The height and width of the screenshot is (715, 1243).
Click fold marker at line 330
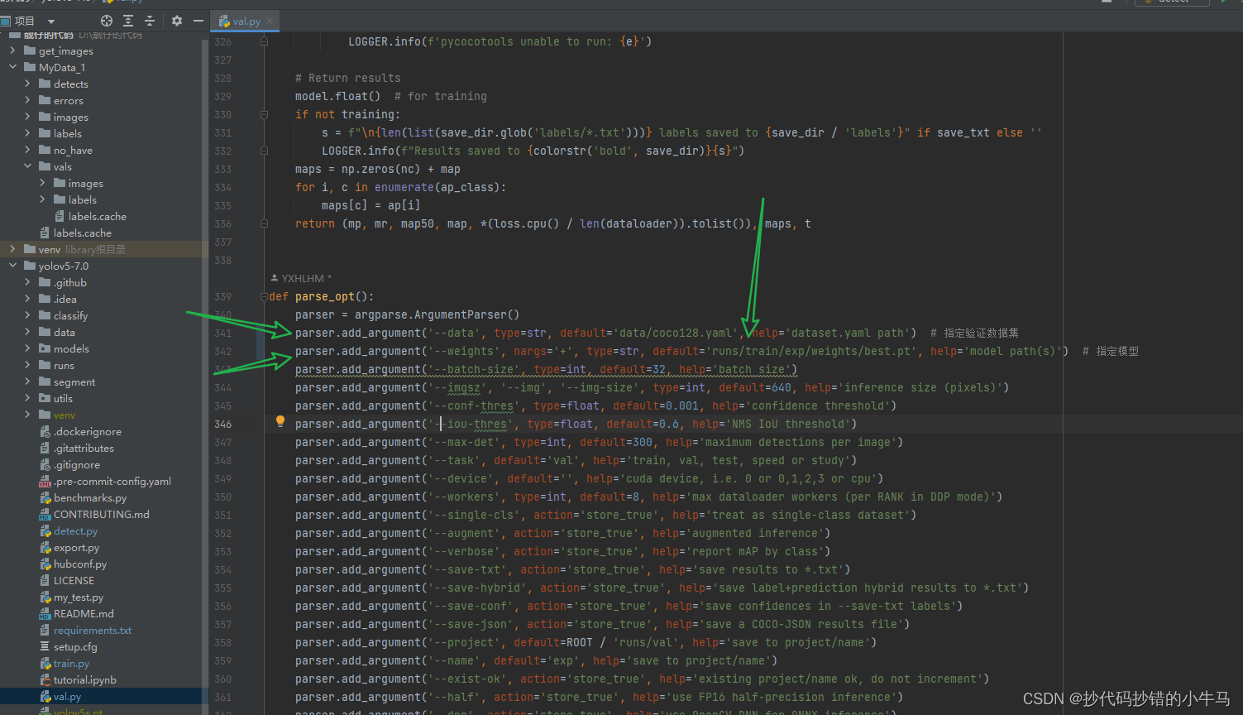[x=264, y=114]
